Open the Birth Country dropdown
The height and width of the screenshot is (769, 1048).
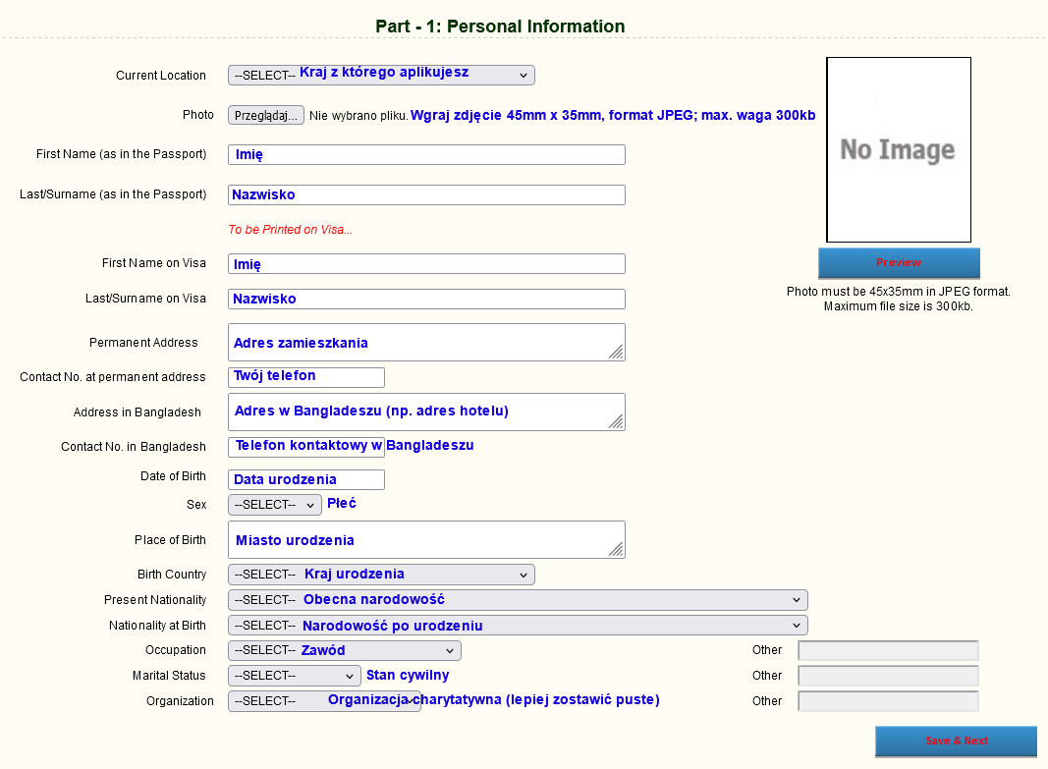point(381,575)
